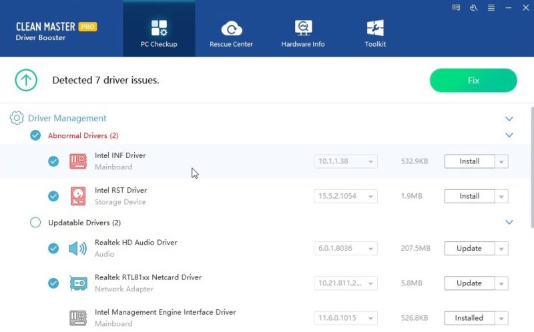This screenshot has width=534, height=332.
Task: Open the feedback message icon in title bar
Action: [x=456, y=7]
